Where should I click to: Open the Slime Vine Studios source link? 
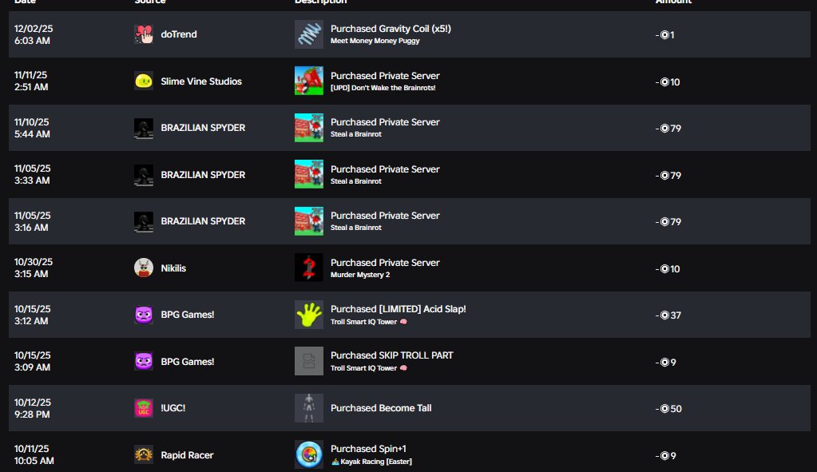201,81
